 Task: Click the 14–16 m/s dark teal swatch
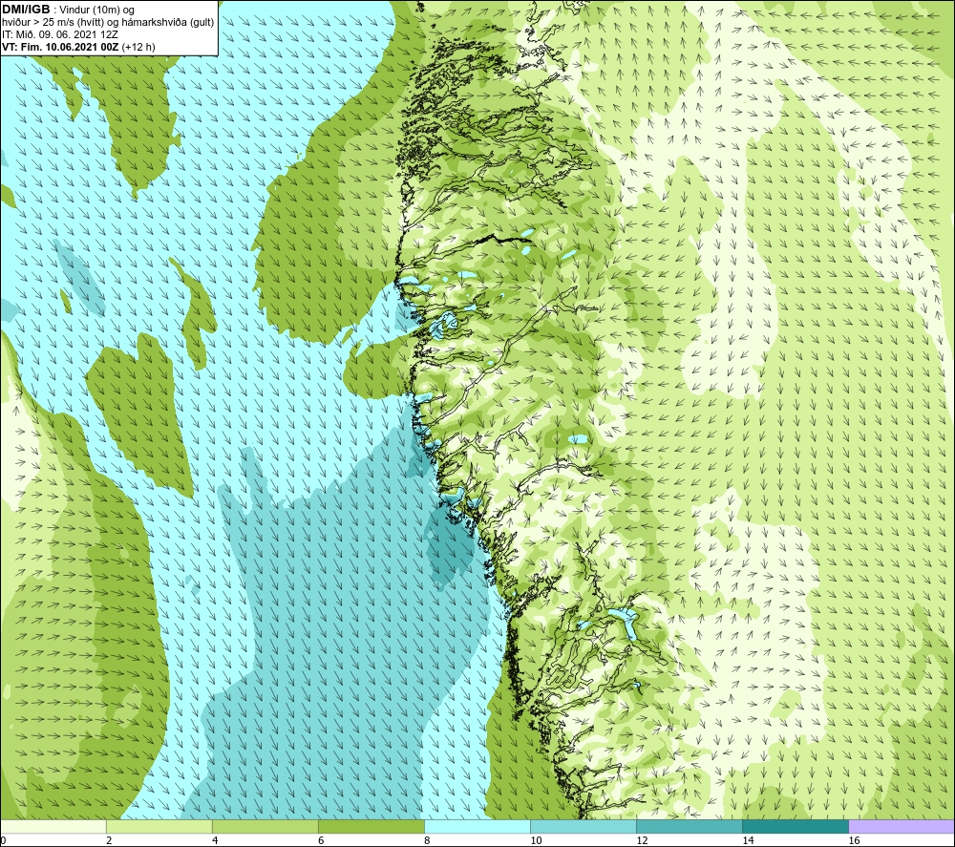coord(796,826)
